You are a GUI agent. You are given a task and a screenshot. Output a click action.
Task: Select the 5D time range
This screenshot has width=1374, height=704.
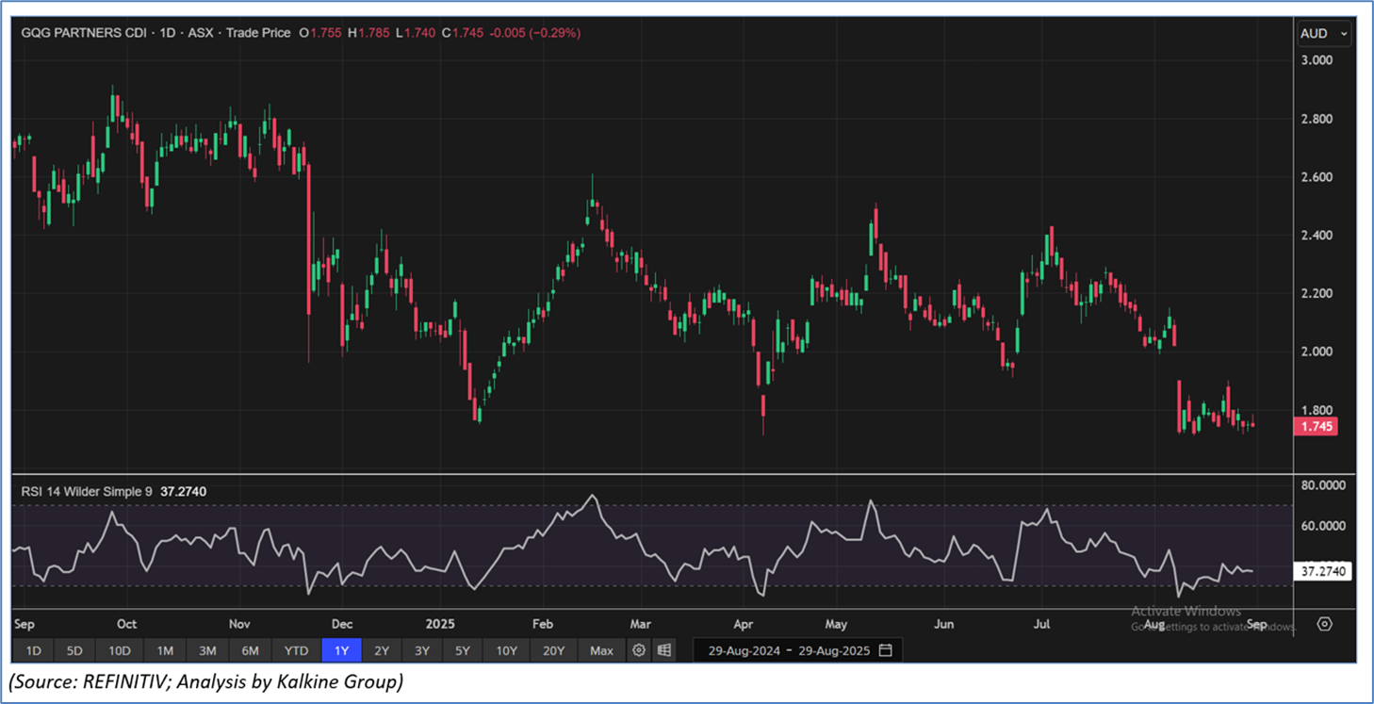pos(74,650)
